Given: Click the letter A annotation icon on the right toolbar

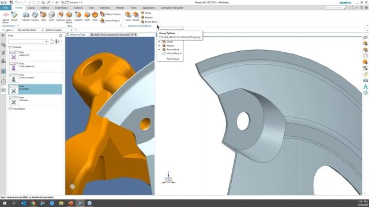Looking at the screenshot, I should [365, 87].
